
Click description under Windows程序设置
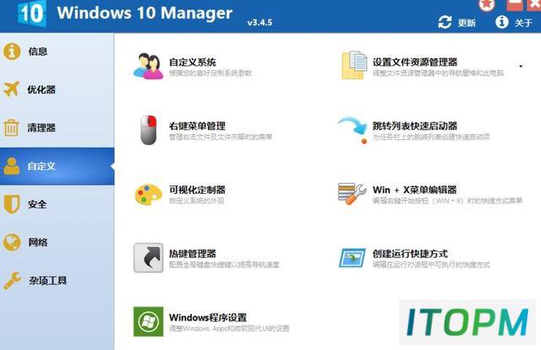click(x=229, y=328)
